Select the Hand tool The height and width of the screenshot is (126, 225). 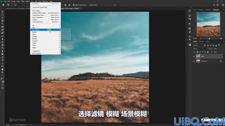point(2,69)
